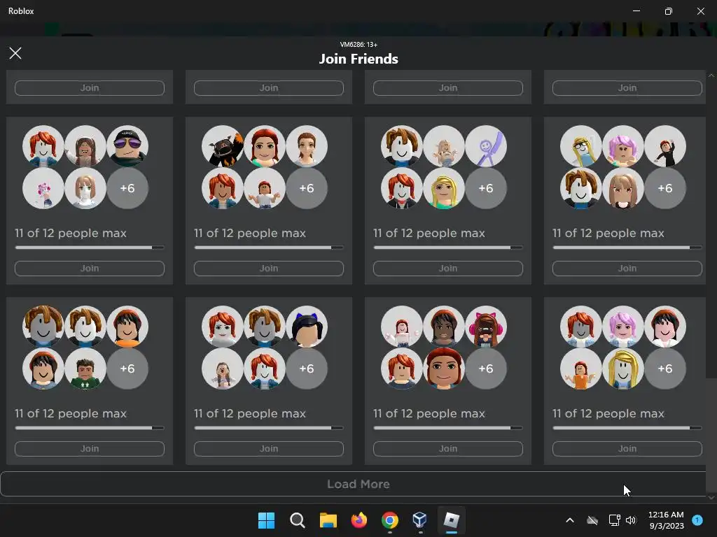Screen dimensions: 717x537
Task: Close the Join Friends dialog with the X
Action: click(15, 53)
